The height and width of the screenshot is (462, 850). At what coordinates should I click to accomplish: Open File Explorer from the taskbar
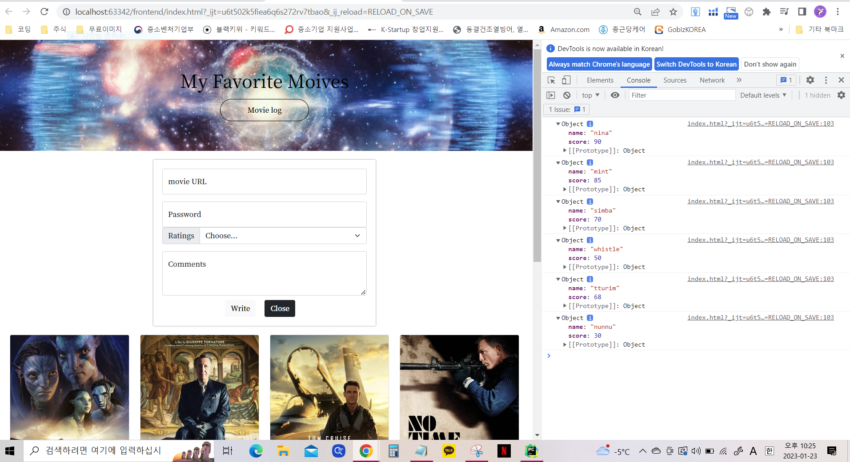[283, 451]
